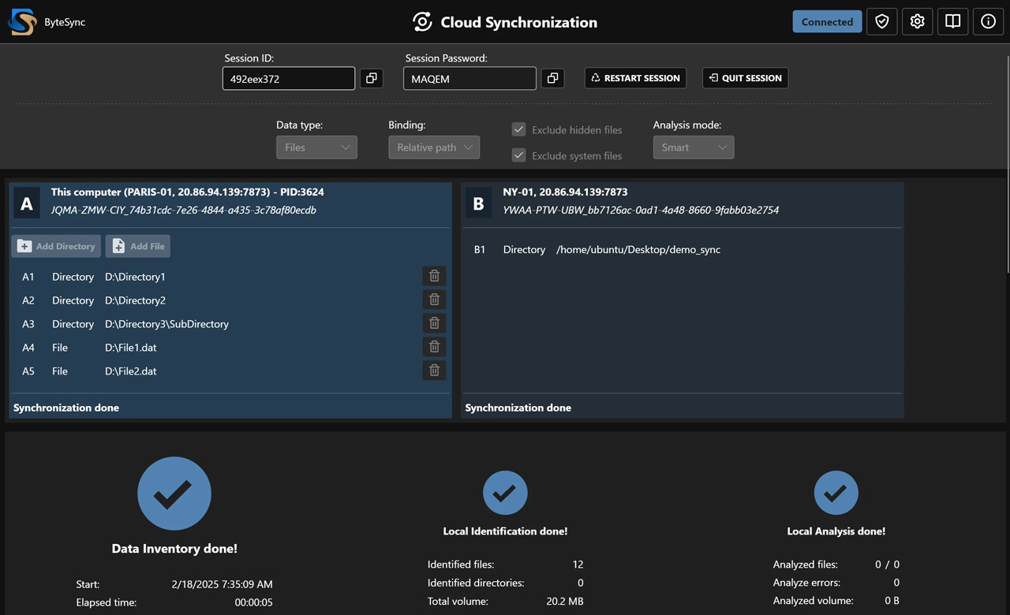Open the Binding Relative path dropdown
The height and width of the screenshot is (615, 1010).
tap(434, 147)
